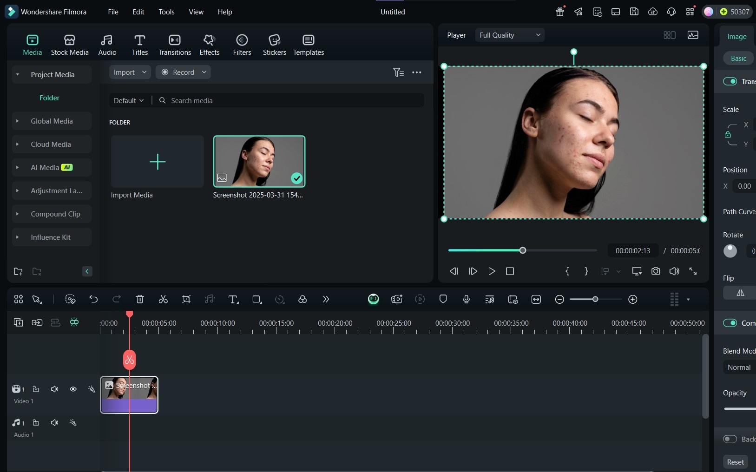Click the delete trash icon in timeline toolbar

point(140,300)
